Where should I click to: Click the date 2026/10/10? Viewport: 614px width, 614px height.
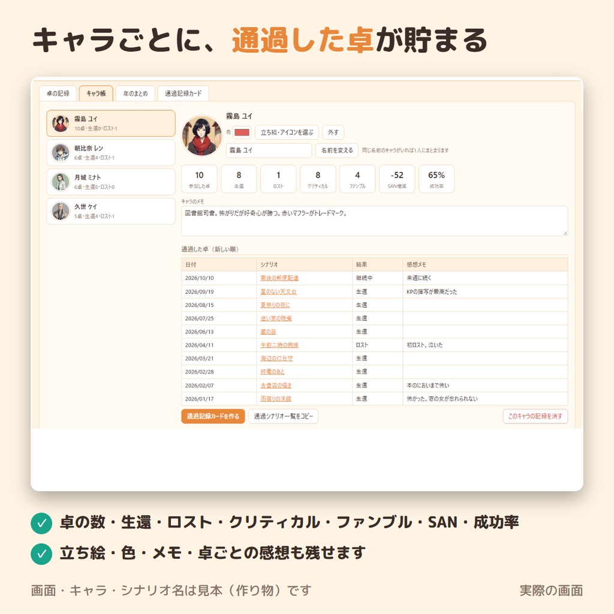200,278
